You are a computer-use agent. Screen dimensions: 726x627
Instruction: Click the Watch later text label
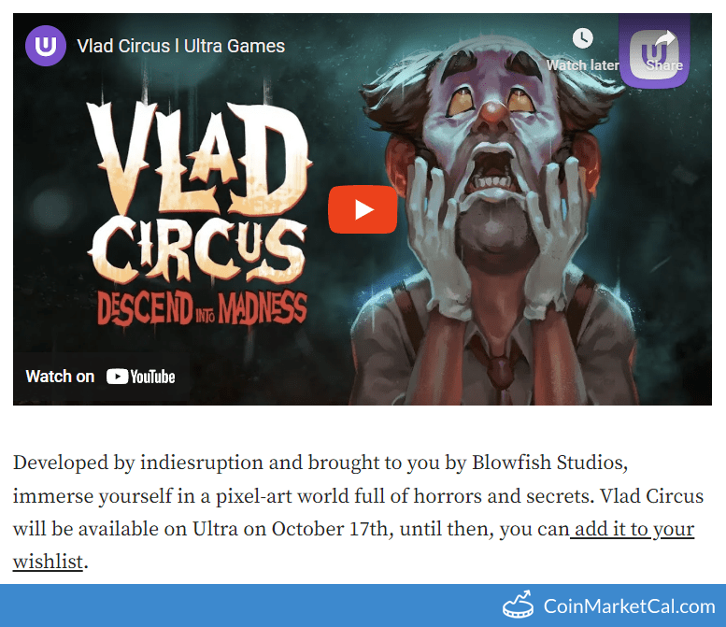click(582, 65)
